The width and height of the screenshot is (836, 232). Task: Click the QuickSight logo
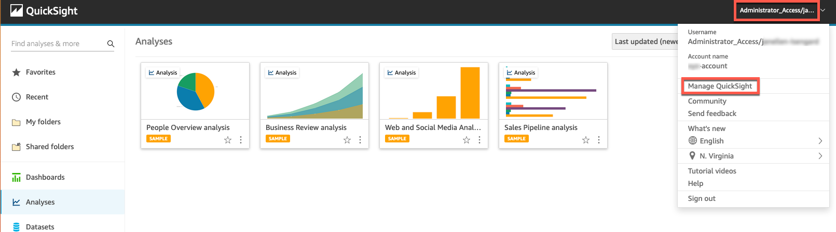click(44, 11)
